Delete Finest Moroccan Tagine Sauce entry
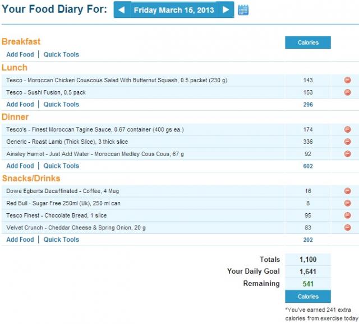Screen dimensions: 359x324 pos(347,129)
